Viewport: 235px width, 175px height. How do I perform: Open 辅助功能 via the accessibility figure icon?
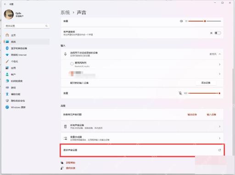point(7,94)
